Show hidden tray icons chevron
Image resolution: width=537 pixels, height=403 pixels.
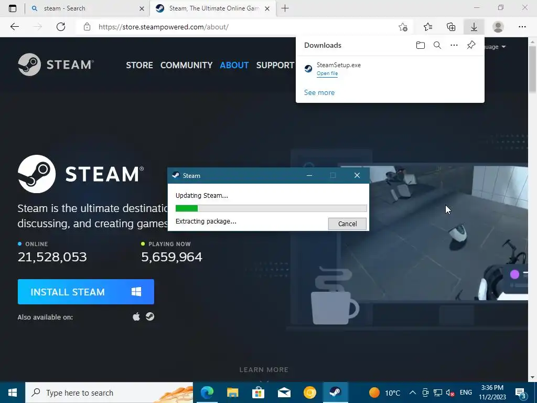[413, 393]
